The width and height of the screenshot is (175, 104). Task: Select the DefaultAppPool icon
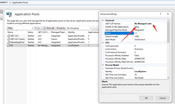click(x=9, y=42)
